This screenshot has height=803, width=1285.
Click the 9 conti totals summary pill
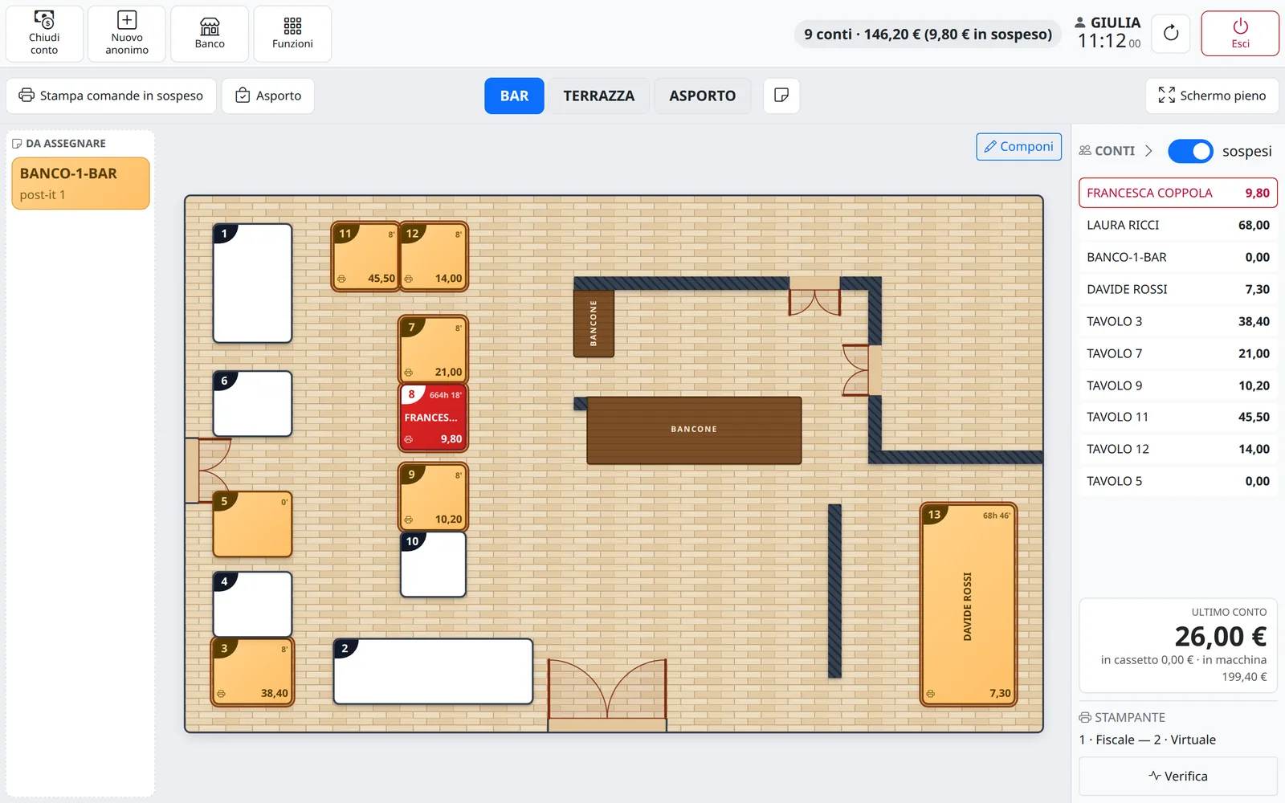(928, 34)
